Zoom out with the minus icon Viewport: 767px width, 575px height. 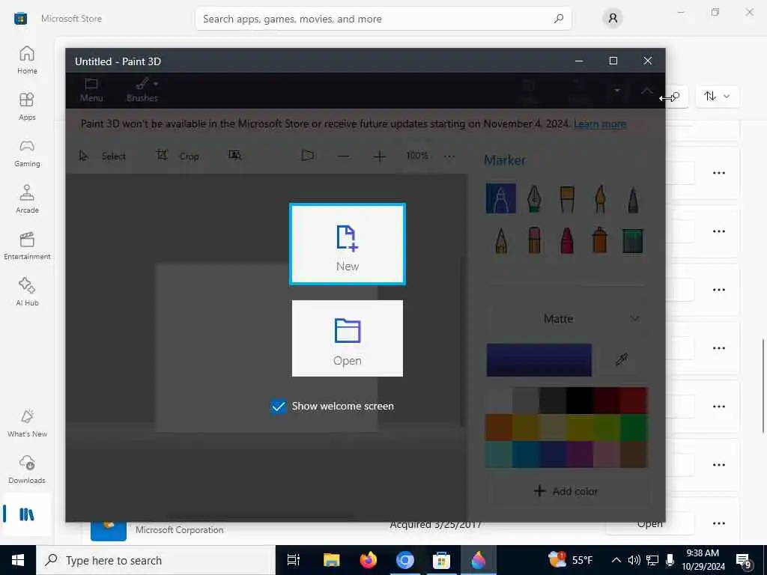click(x=343, y=156)
